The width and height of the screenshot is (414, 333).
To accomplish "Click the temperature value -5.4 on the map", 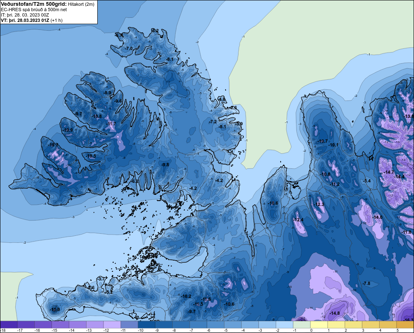I will point(367,181).
